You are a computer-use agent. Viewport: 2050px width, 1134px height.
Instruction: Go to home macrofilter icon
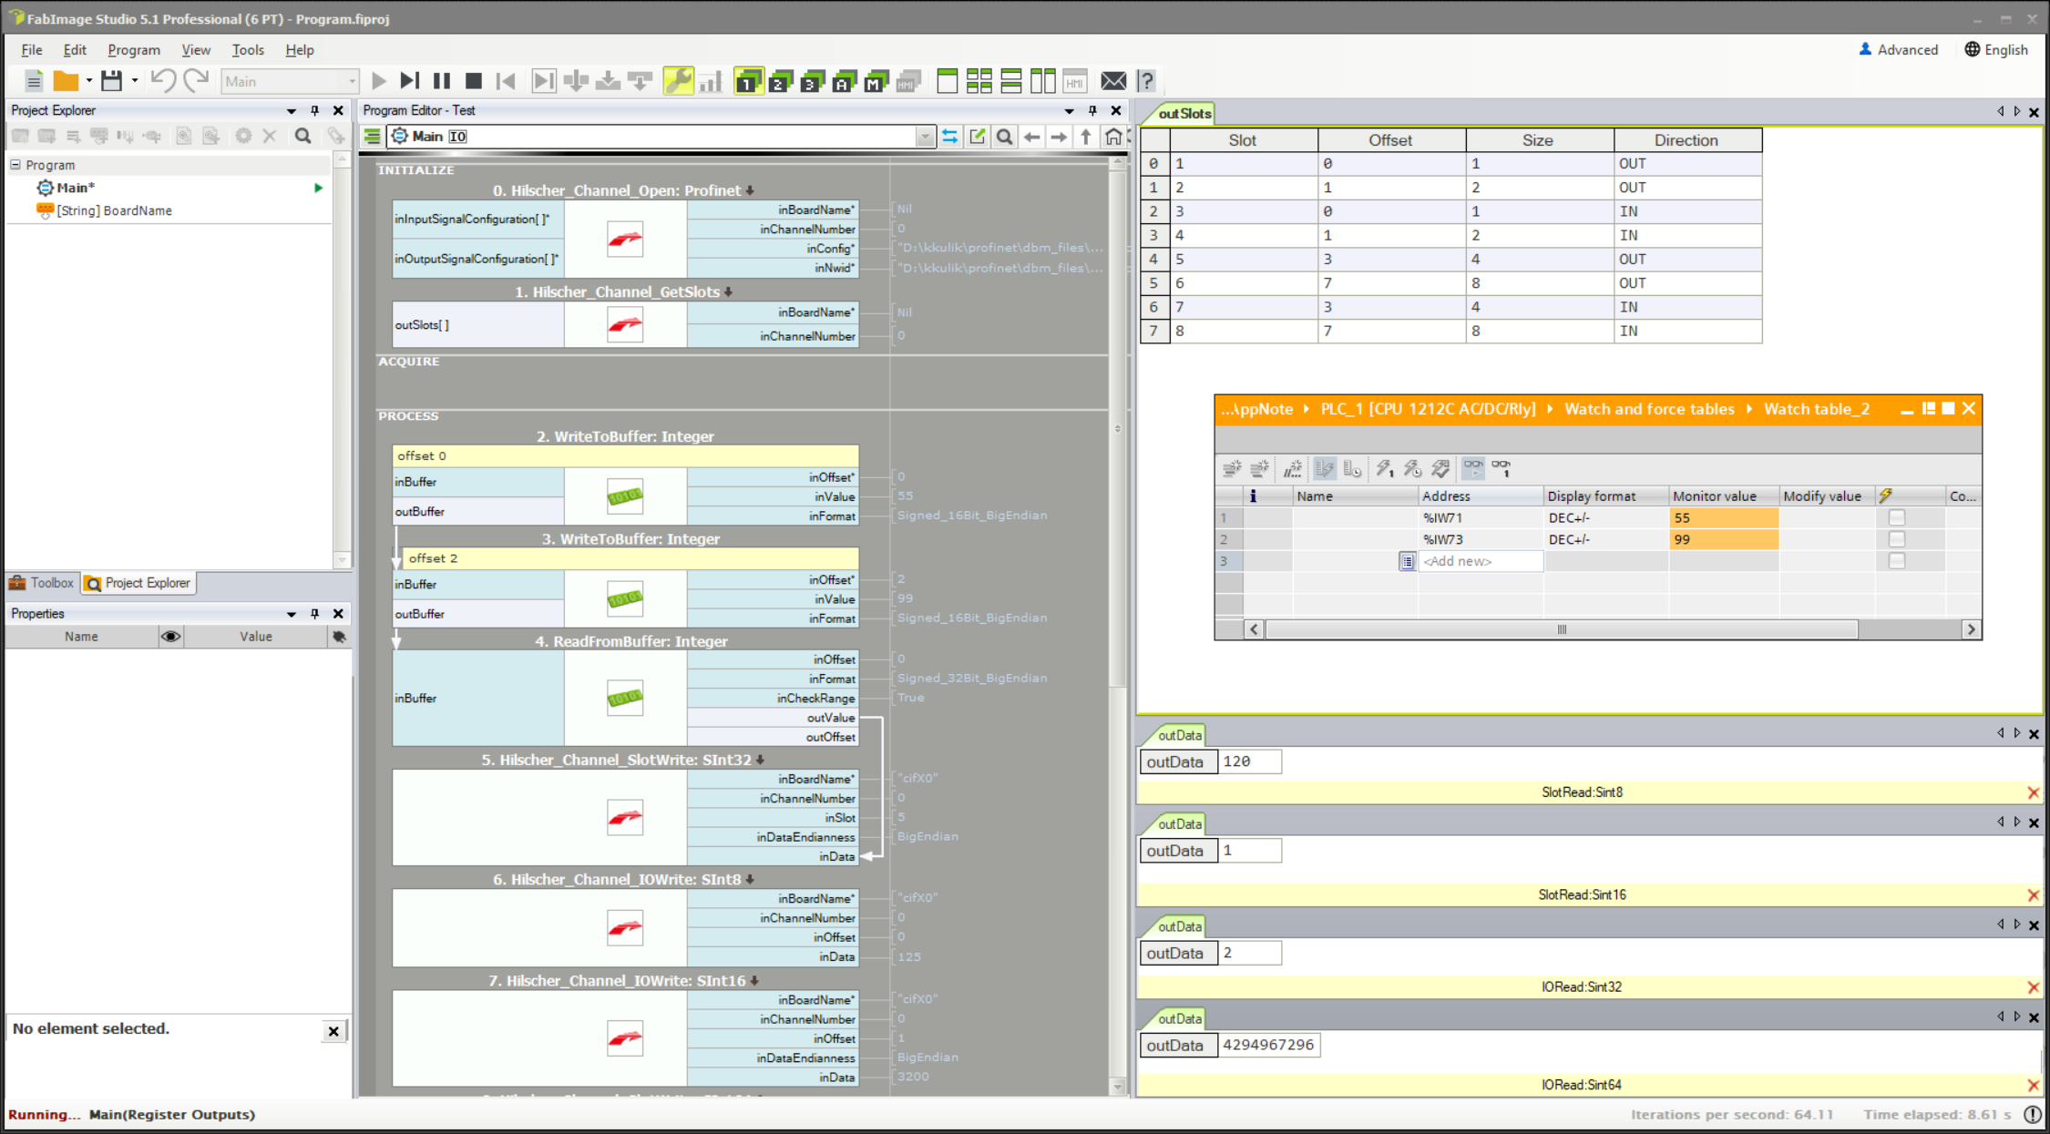1113,137
